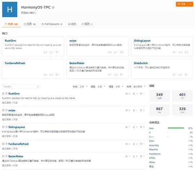Click watch eye icon in swipe list row
Viewport: 195px width, 170px height.
[x=126, y=110]
